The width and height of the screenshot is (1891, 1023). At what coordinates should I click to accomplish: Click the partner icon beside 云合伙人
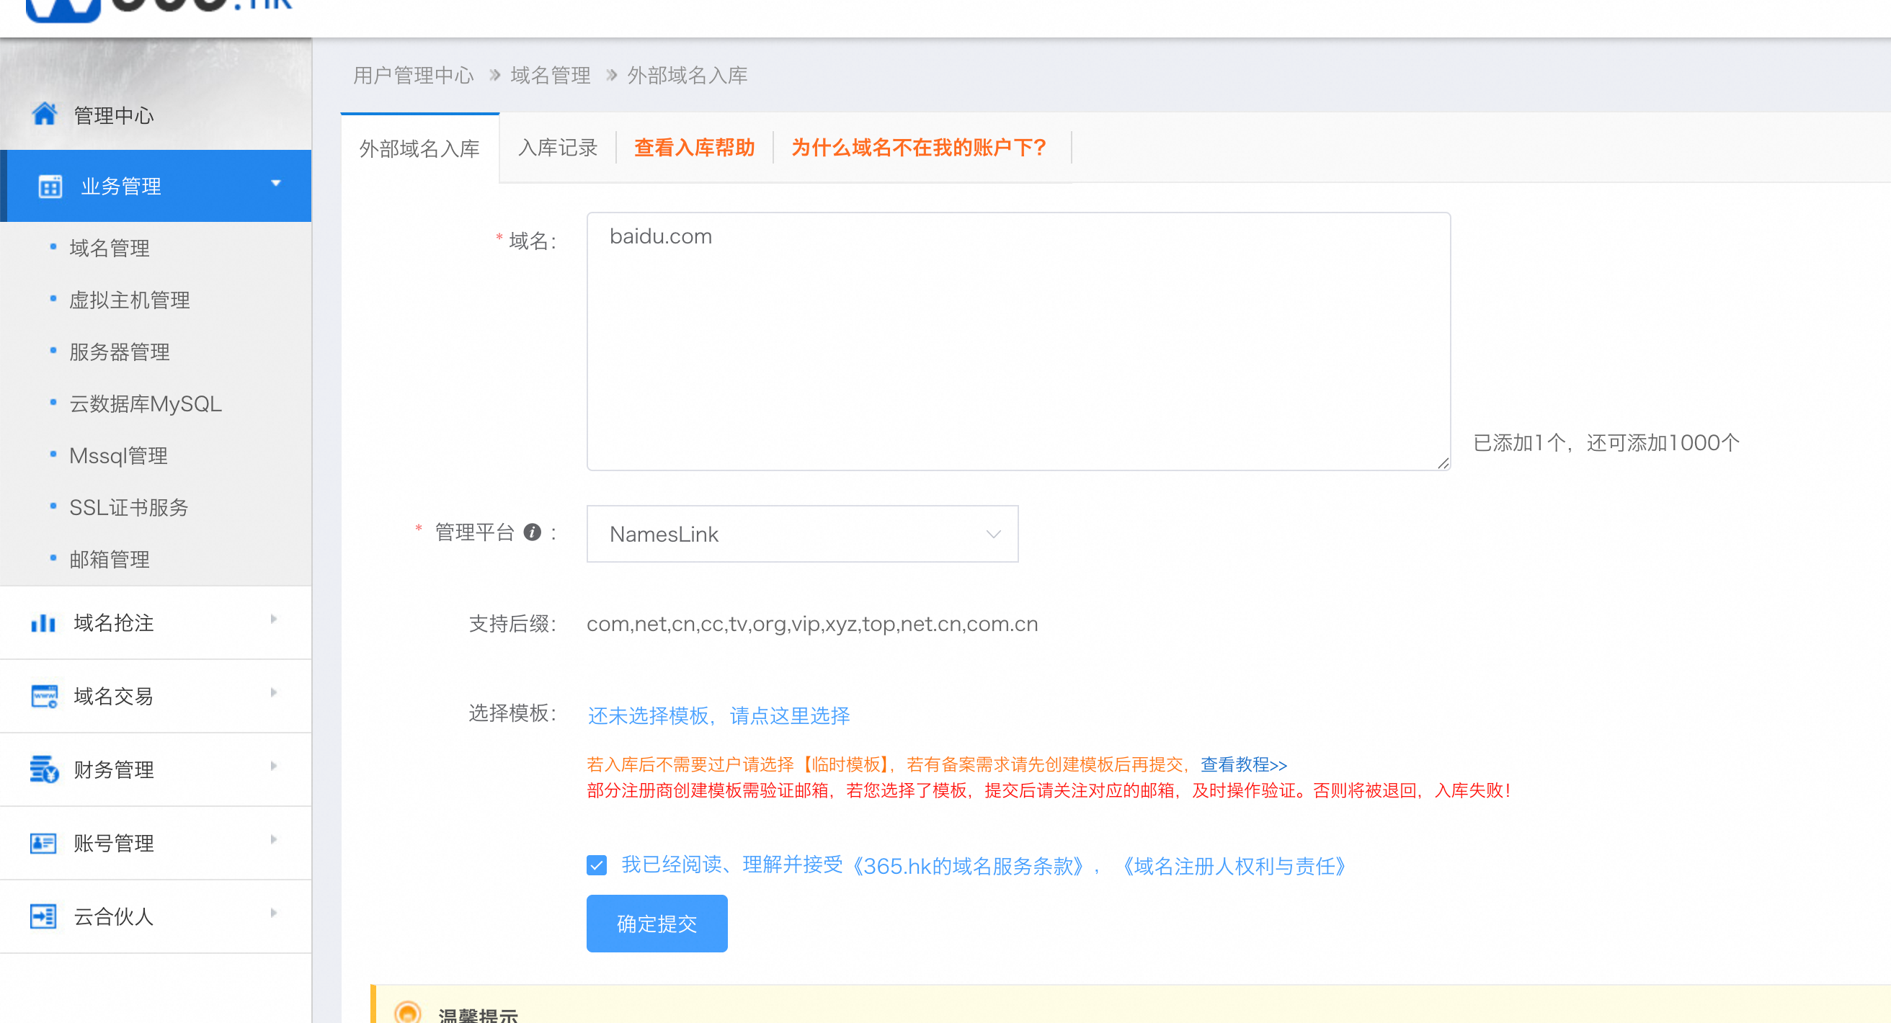(43, 916)
